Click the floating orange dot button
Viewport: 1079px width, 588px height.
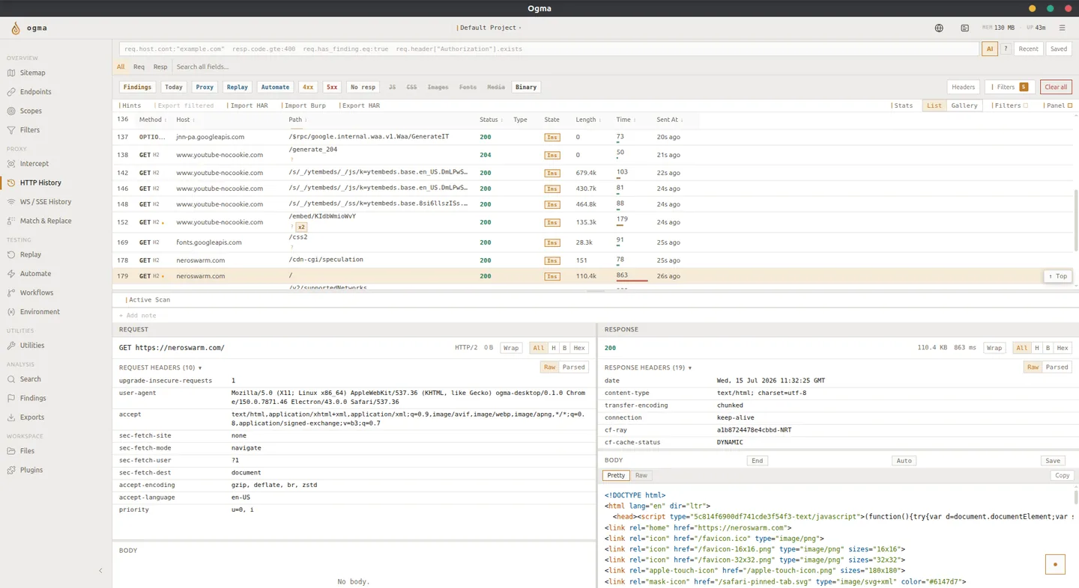tap(1055, 564)
